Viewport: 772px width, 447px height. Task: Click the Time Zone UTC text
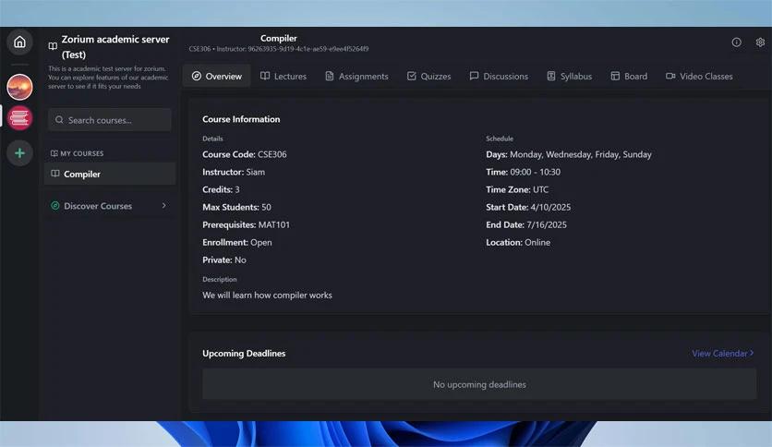(517, 189)
